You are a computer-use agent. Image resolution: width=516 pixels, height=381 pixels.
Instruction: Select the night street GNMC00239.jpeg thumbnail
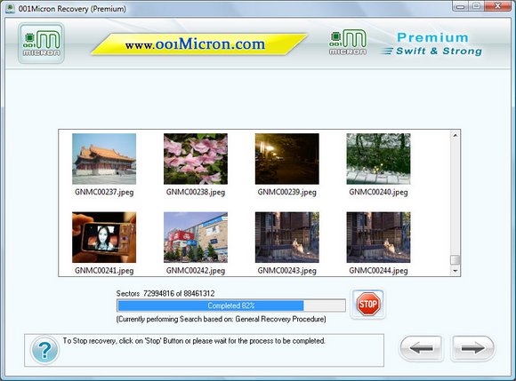pyautogui.click(x=287, y=159)
